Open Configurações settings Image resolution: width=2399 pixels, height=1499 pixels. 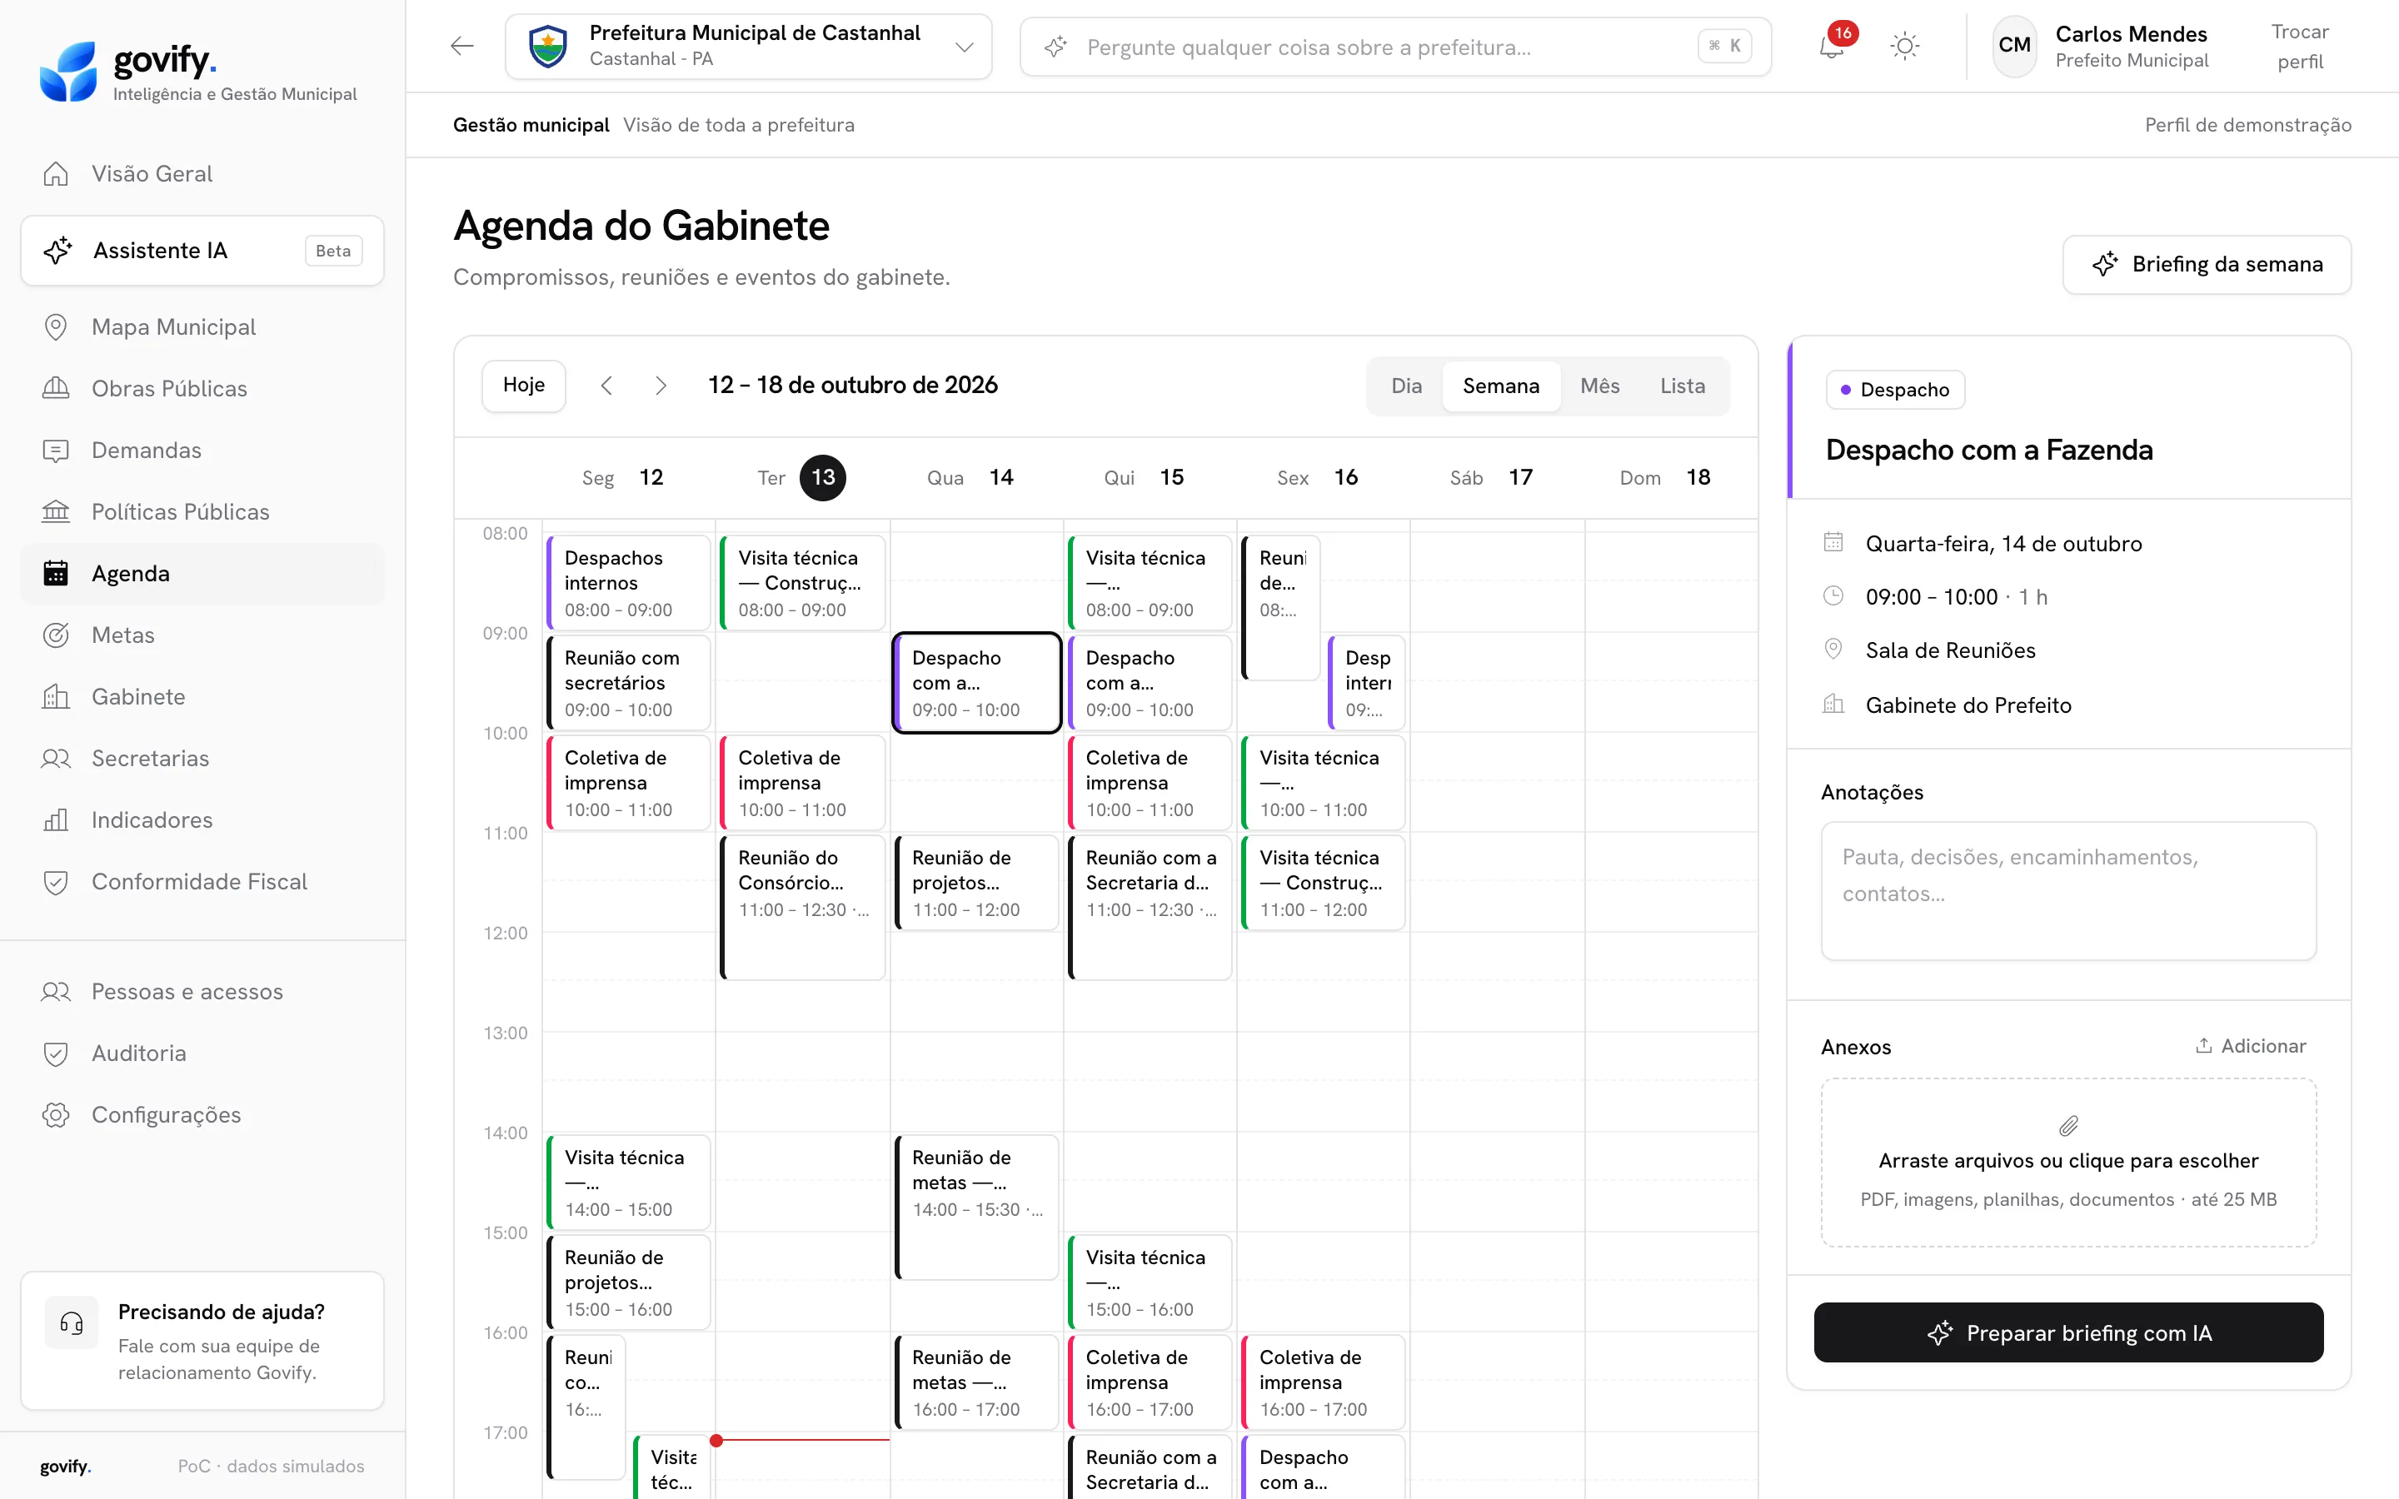pos(202,1114)
